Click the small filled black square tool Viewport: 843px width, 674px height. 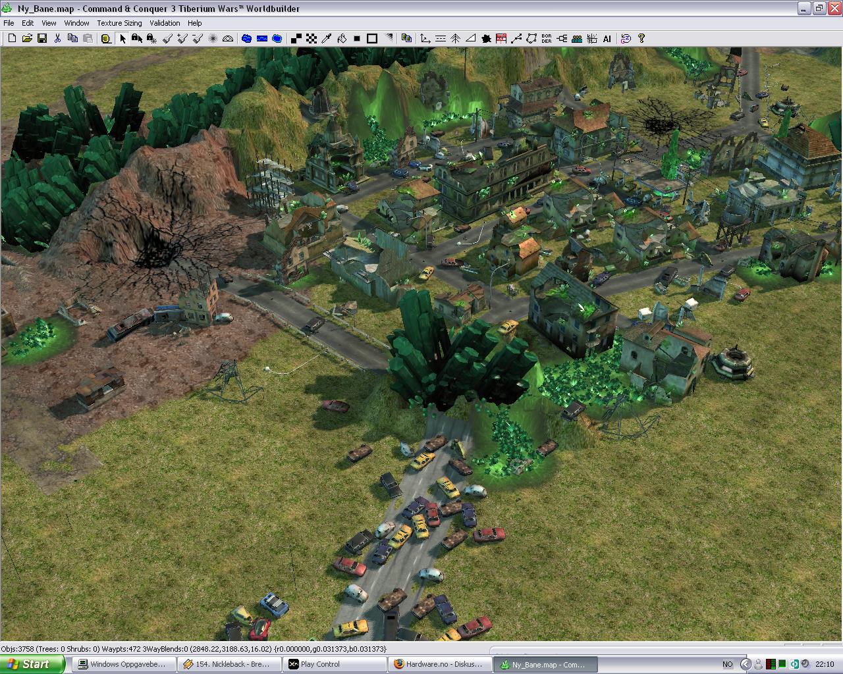tap(357, 38)
